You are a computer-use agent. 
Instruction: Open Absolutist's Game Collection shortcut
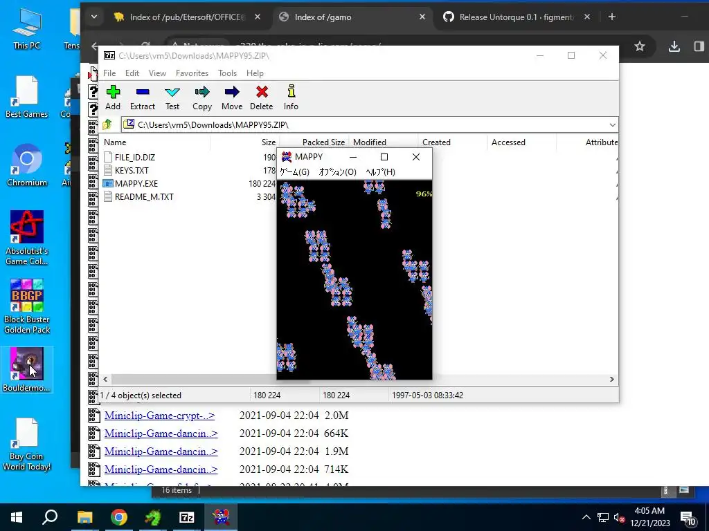(x=27, y=239)
